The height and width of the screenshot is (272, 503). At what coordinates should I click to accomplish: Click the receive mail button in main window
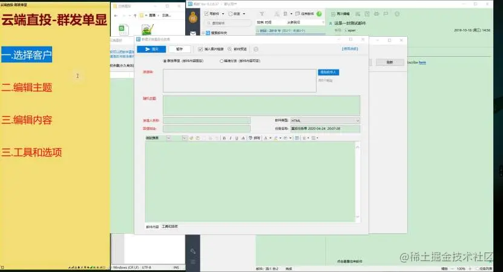click(234, 14)
